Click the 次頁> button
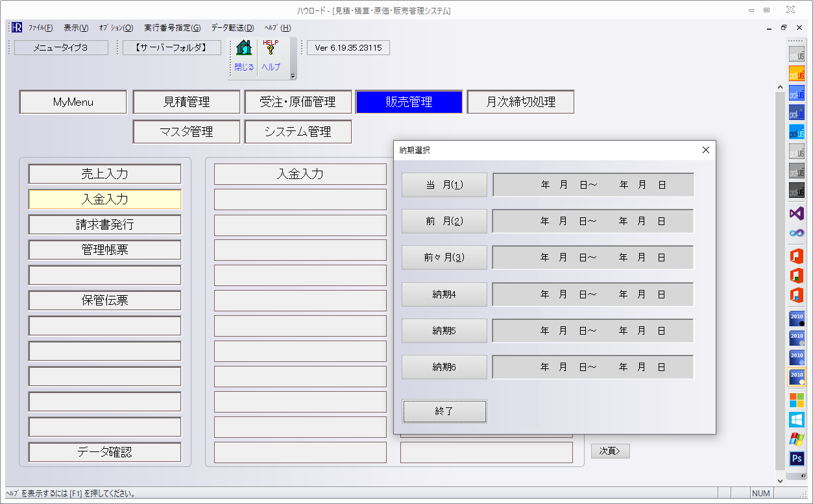 pos(610,451)
